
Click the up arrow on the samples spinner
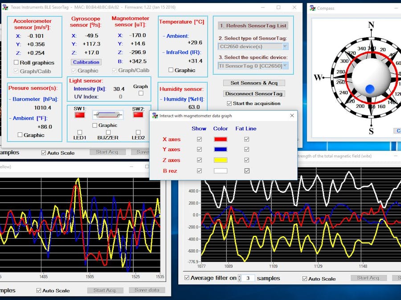coord(239,276)
